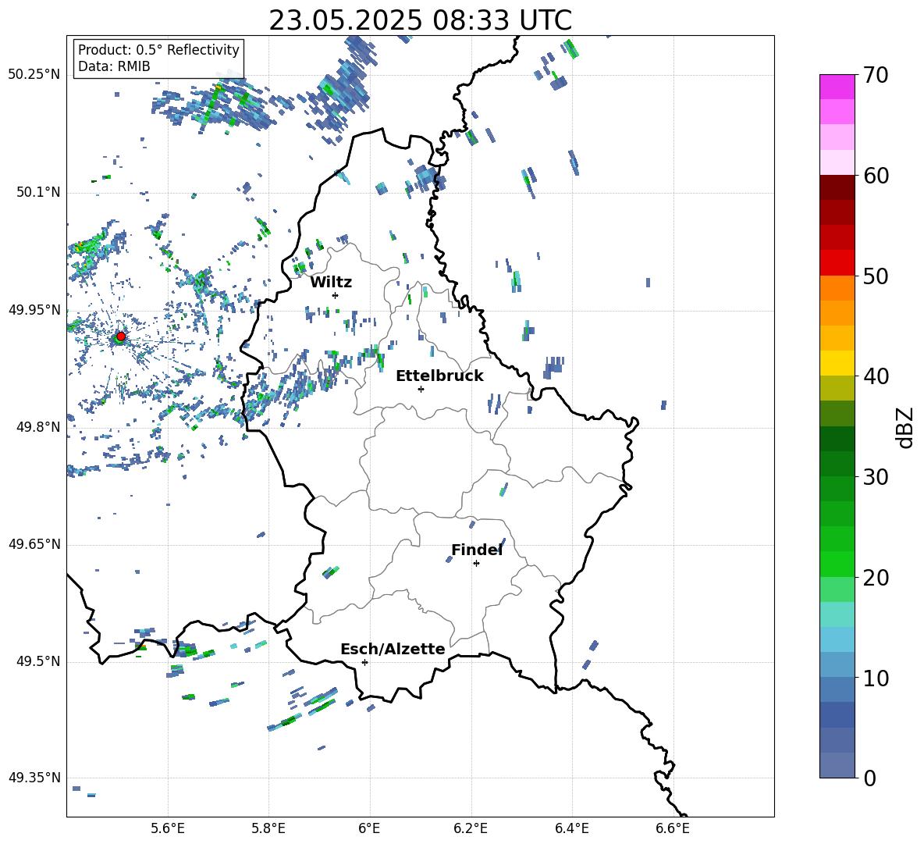Click the 50.1°N latitude label

coord(38,192)
